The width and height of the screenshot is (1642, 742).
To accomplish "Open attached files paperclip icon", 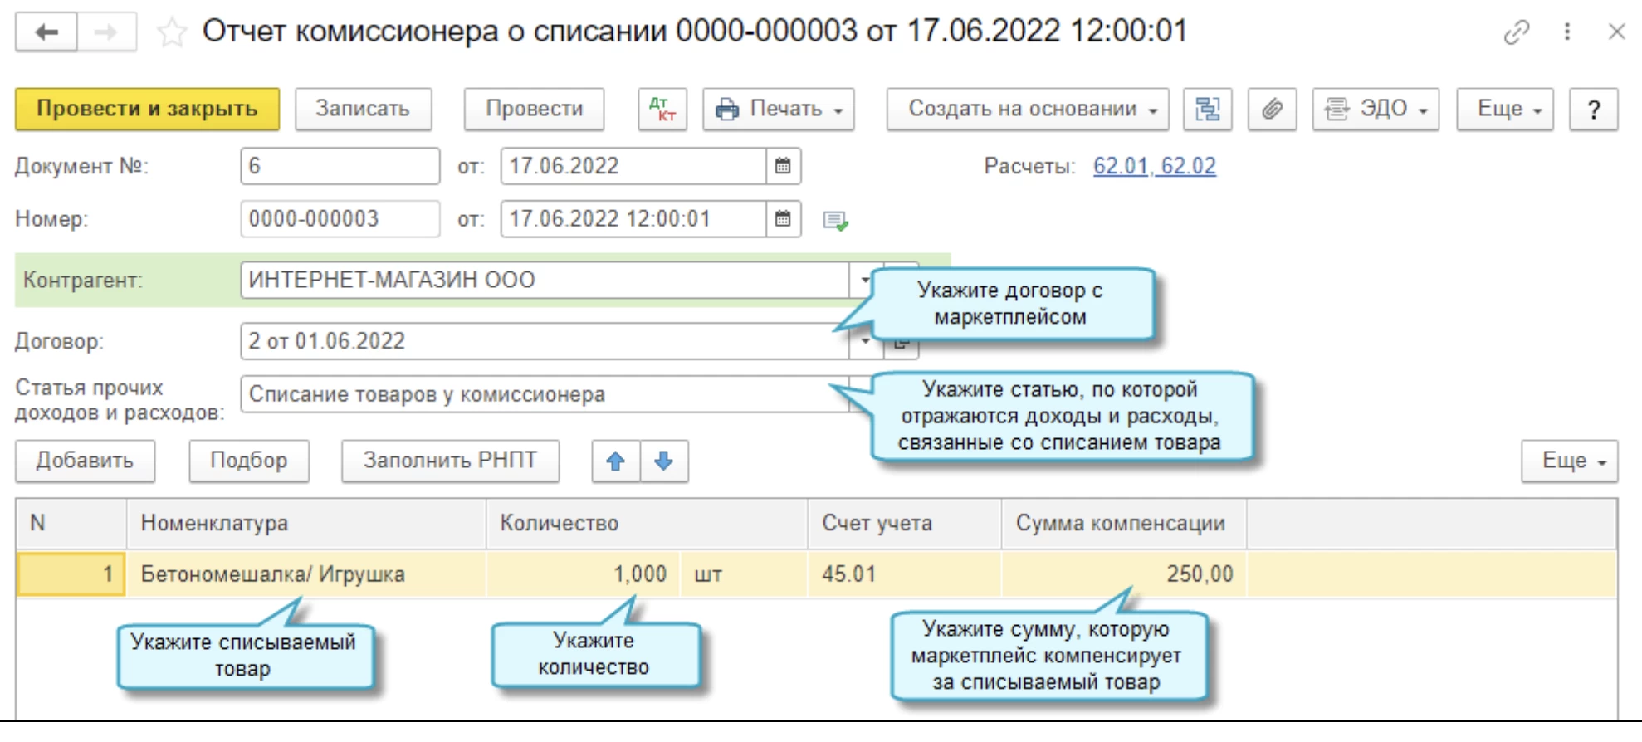I will pyautogui.click(x=1272, y=109).
